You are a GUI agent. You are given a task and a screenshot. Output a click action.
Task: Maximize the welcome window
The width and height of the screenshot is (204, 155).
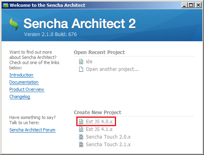[191, 5]
